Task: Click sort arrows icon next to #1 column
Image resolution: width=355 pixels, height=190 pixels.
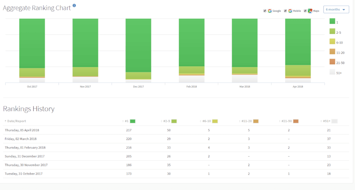Action: pos(123,121)
